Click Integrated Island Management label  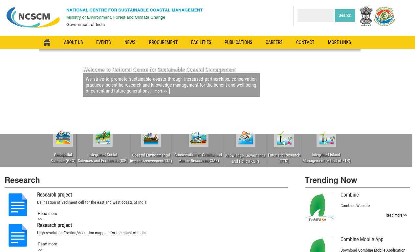pyautogui.click(x=326, y=158)
